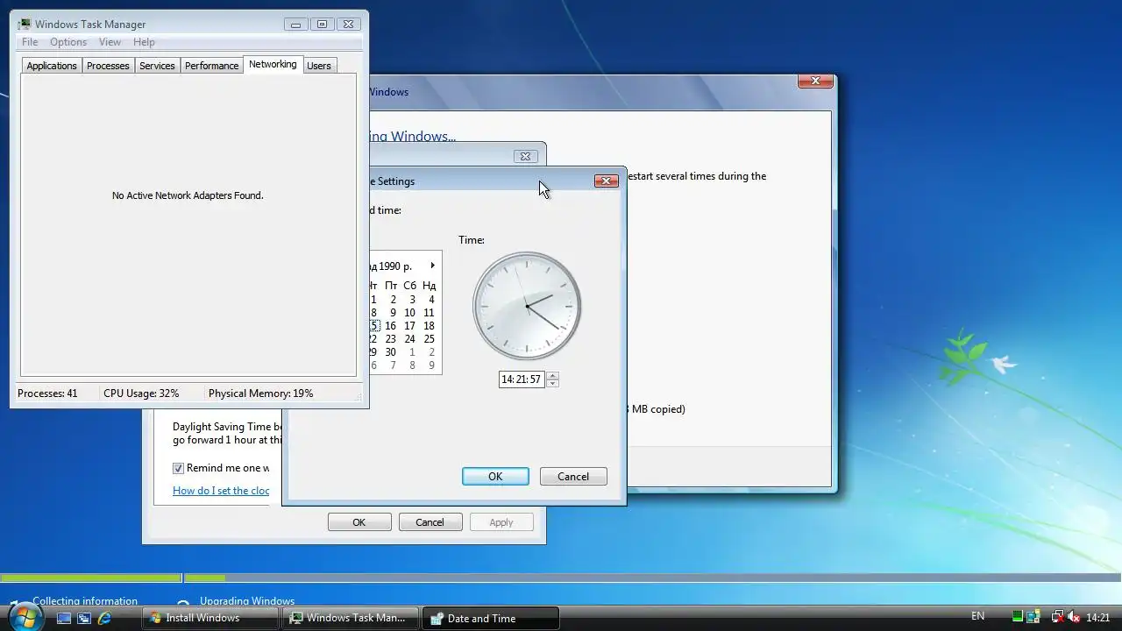Viewport: 1122px width, 631px height.
Task: Select the Networking tab
Action: (273, 64)
